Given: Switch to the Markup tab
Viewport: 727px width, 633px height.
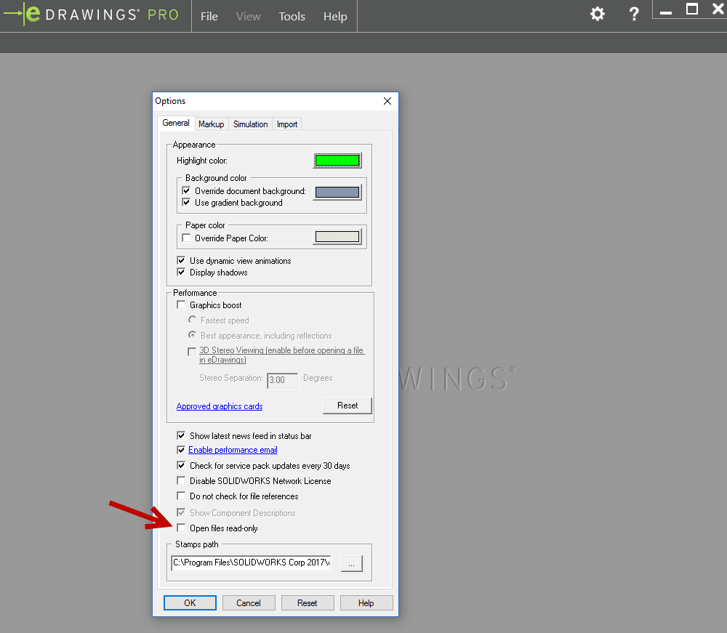Looking at the screenshot, I should (211, 124).
